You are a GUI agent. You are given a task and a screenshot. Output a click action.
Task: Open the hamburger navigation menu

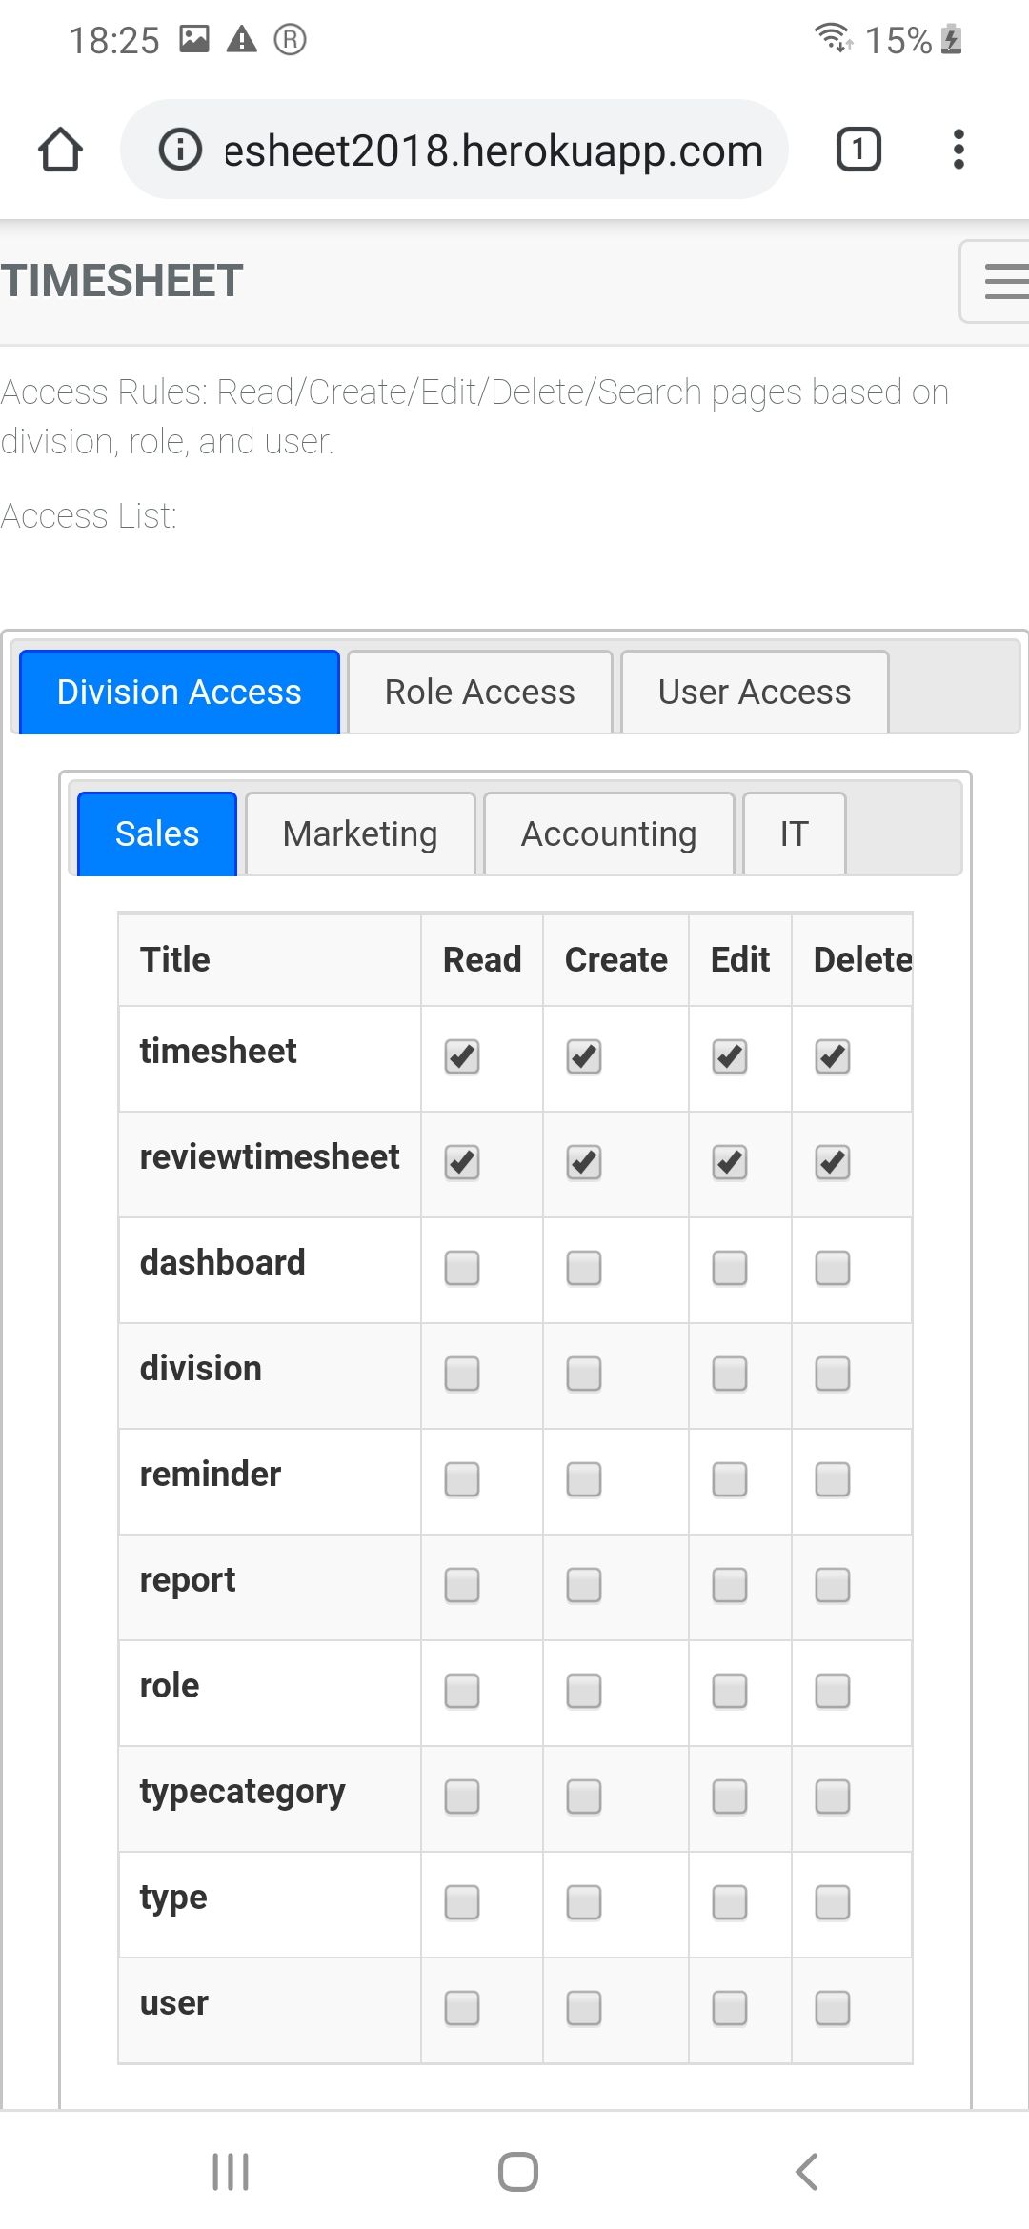(995, 282)
